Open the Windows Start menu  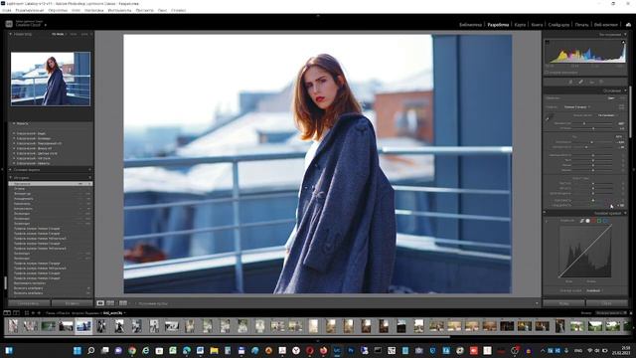(78, 350)
